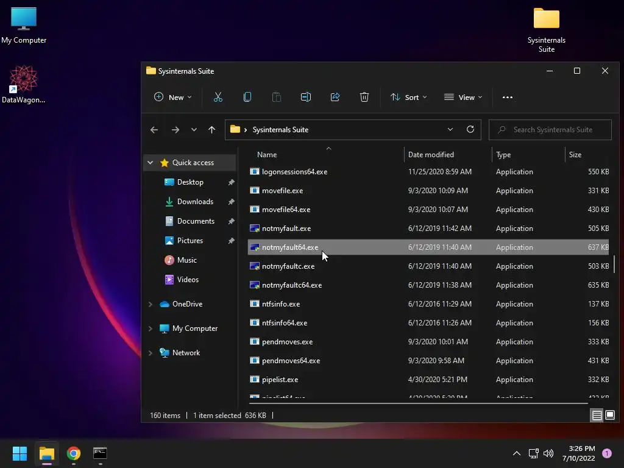The height and width of the screenshot is (468, 624).
Task: Open the Windows Start menu
Action: pos(19,453)
